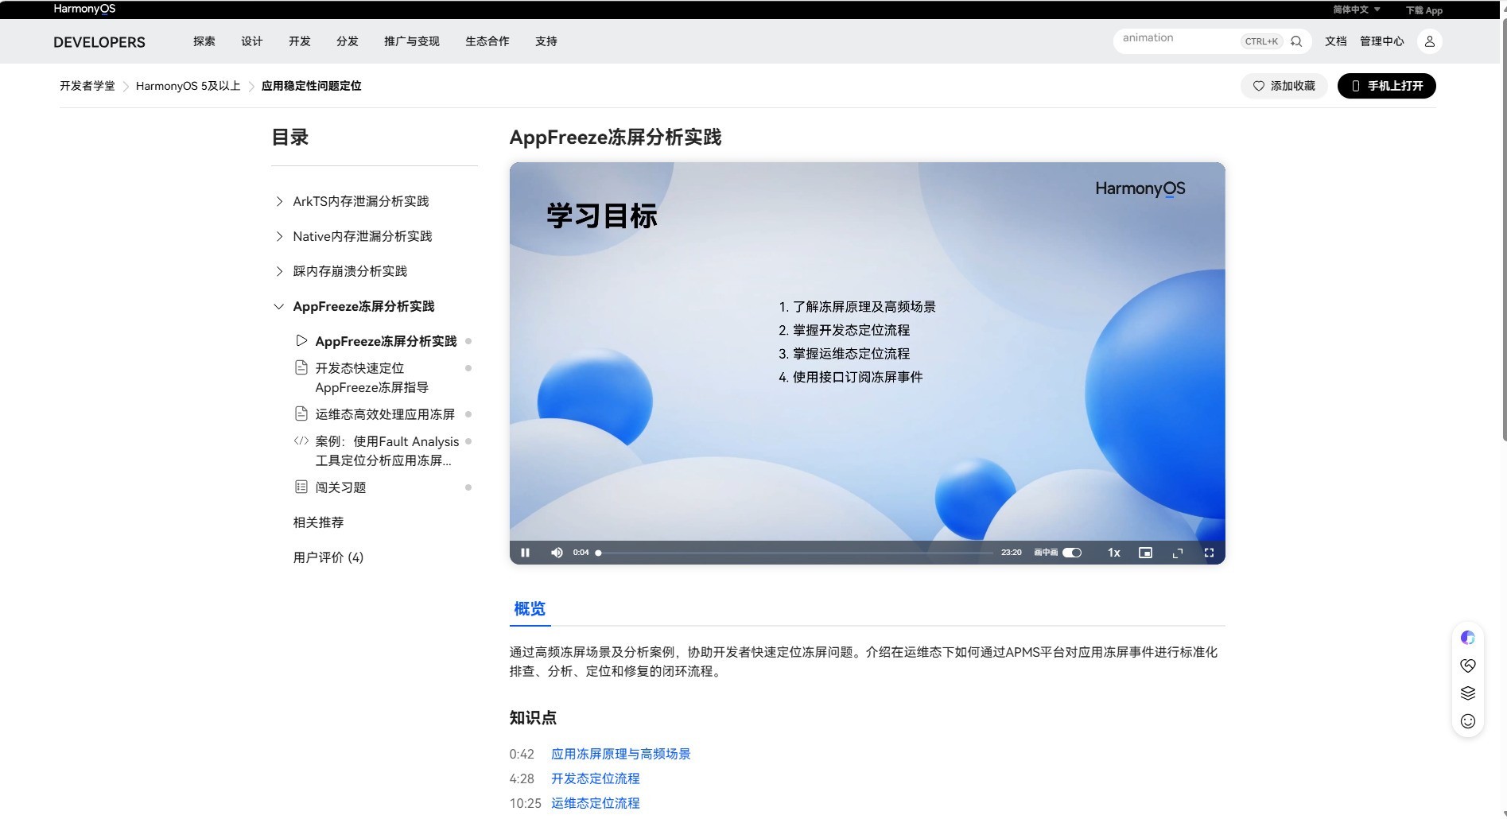
Task: Open the 支持 menu
Action: 546,41
